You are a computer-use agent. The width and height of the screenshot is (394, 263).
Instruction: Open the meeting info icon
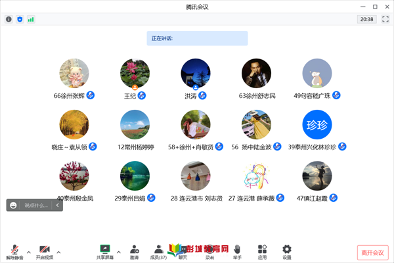(x=9, y=19)
